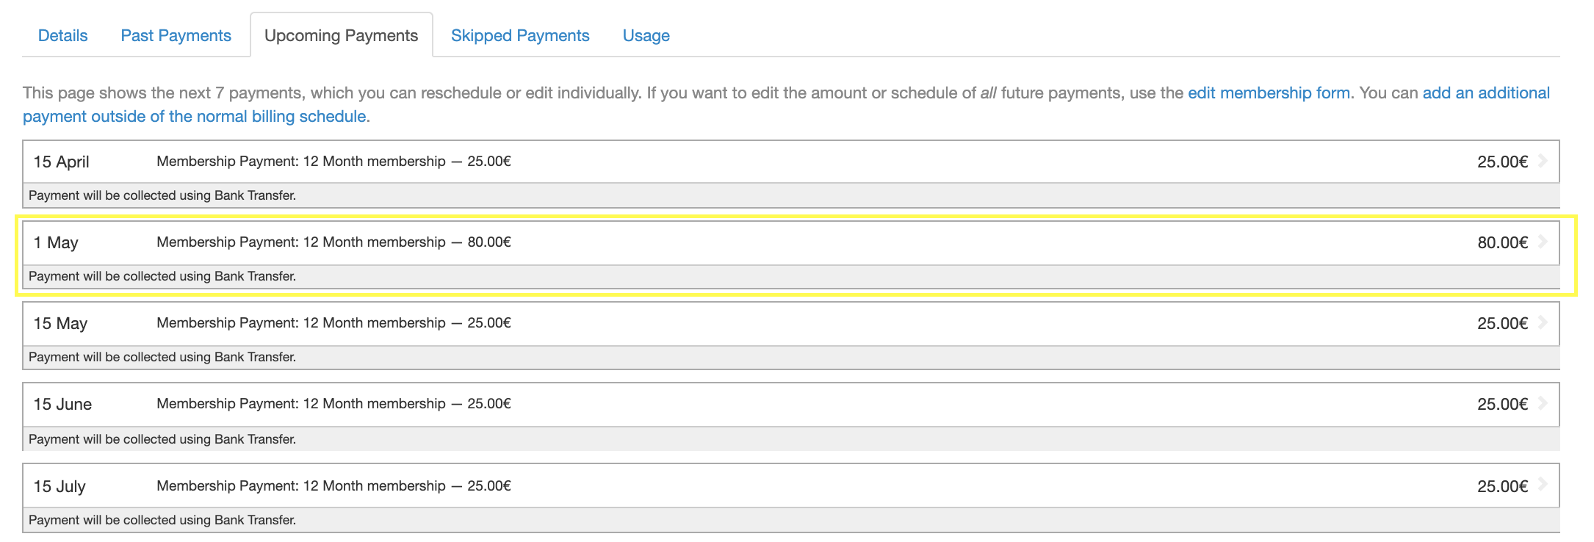The image size is (1594, 542).
Task: Click add an additional payment link
Action: click(1486, 93)
